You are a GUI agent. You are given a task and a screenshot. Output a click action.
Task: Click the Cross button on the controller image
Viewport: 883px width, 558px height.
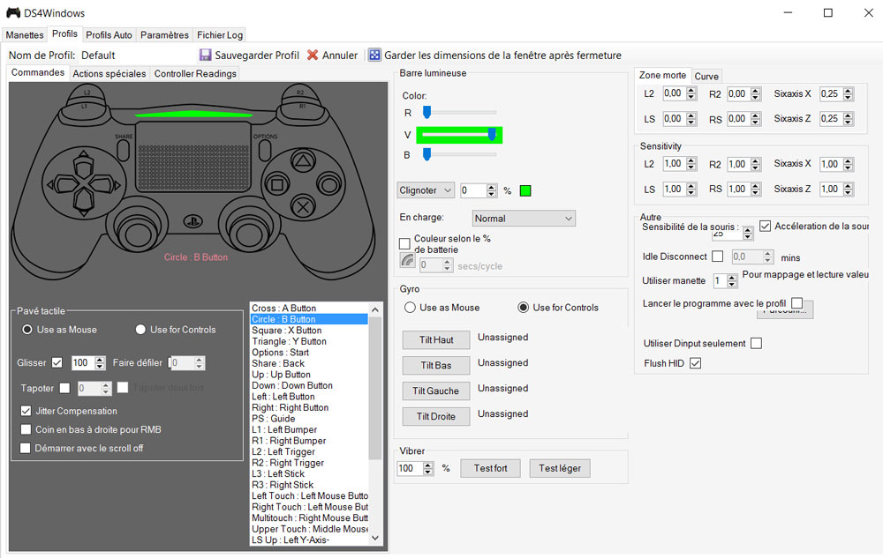pos(303,207)
